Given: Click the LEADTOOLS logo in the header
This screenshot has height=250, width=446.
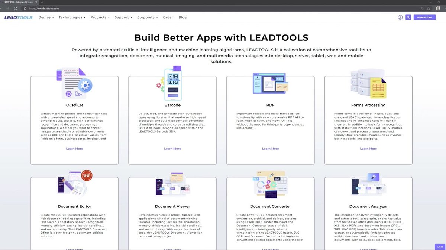Looking at the screenshot, I should (19, 17).
